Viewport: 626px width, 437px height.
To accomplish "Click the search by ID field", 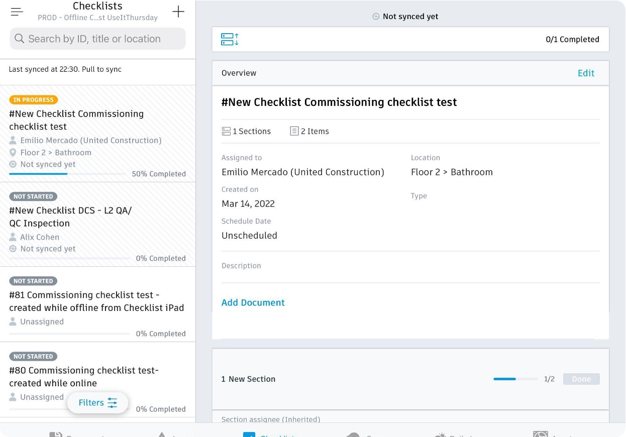I will click(x=97, y=38).
